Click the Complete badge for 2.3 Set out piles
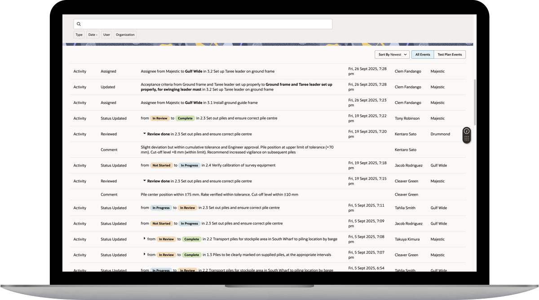Image resolution: width=539 pixels, height=300 pixels. (185, 118)
